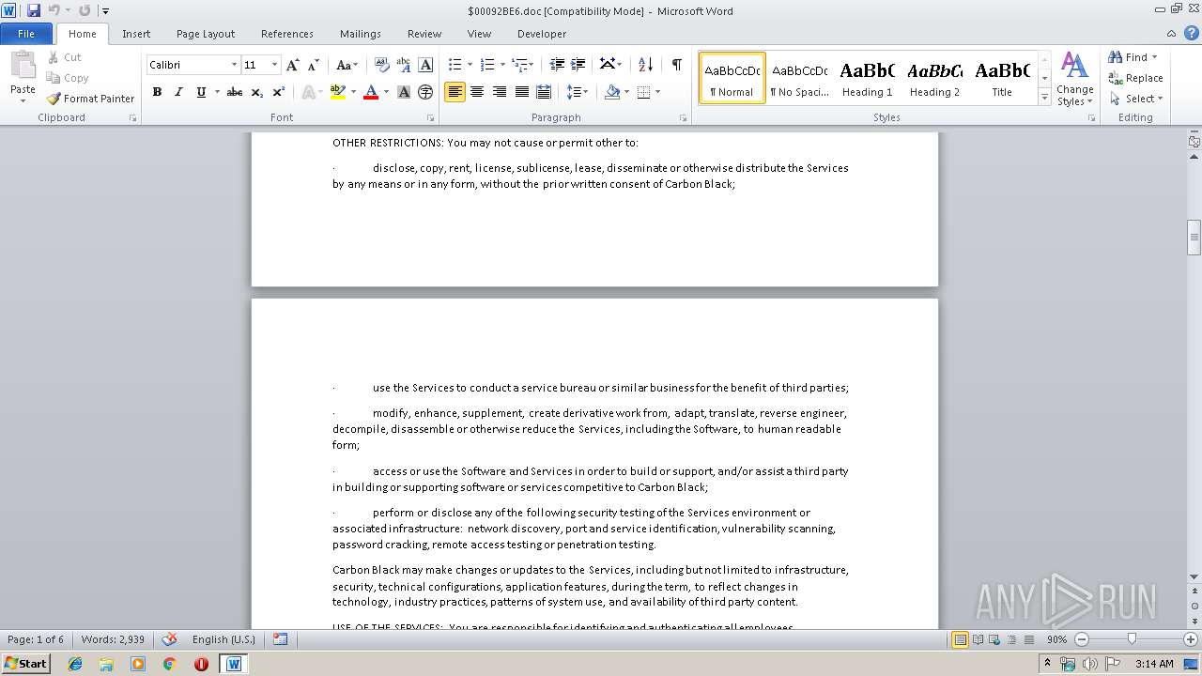This screenshot has height=676, width=1202.
Task: Apply the Title style
Action: (x=1002, y=78)
